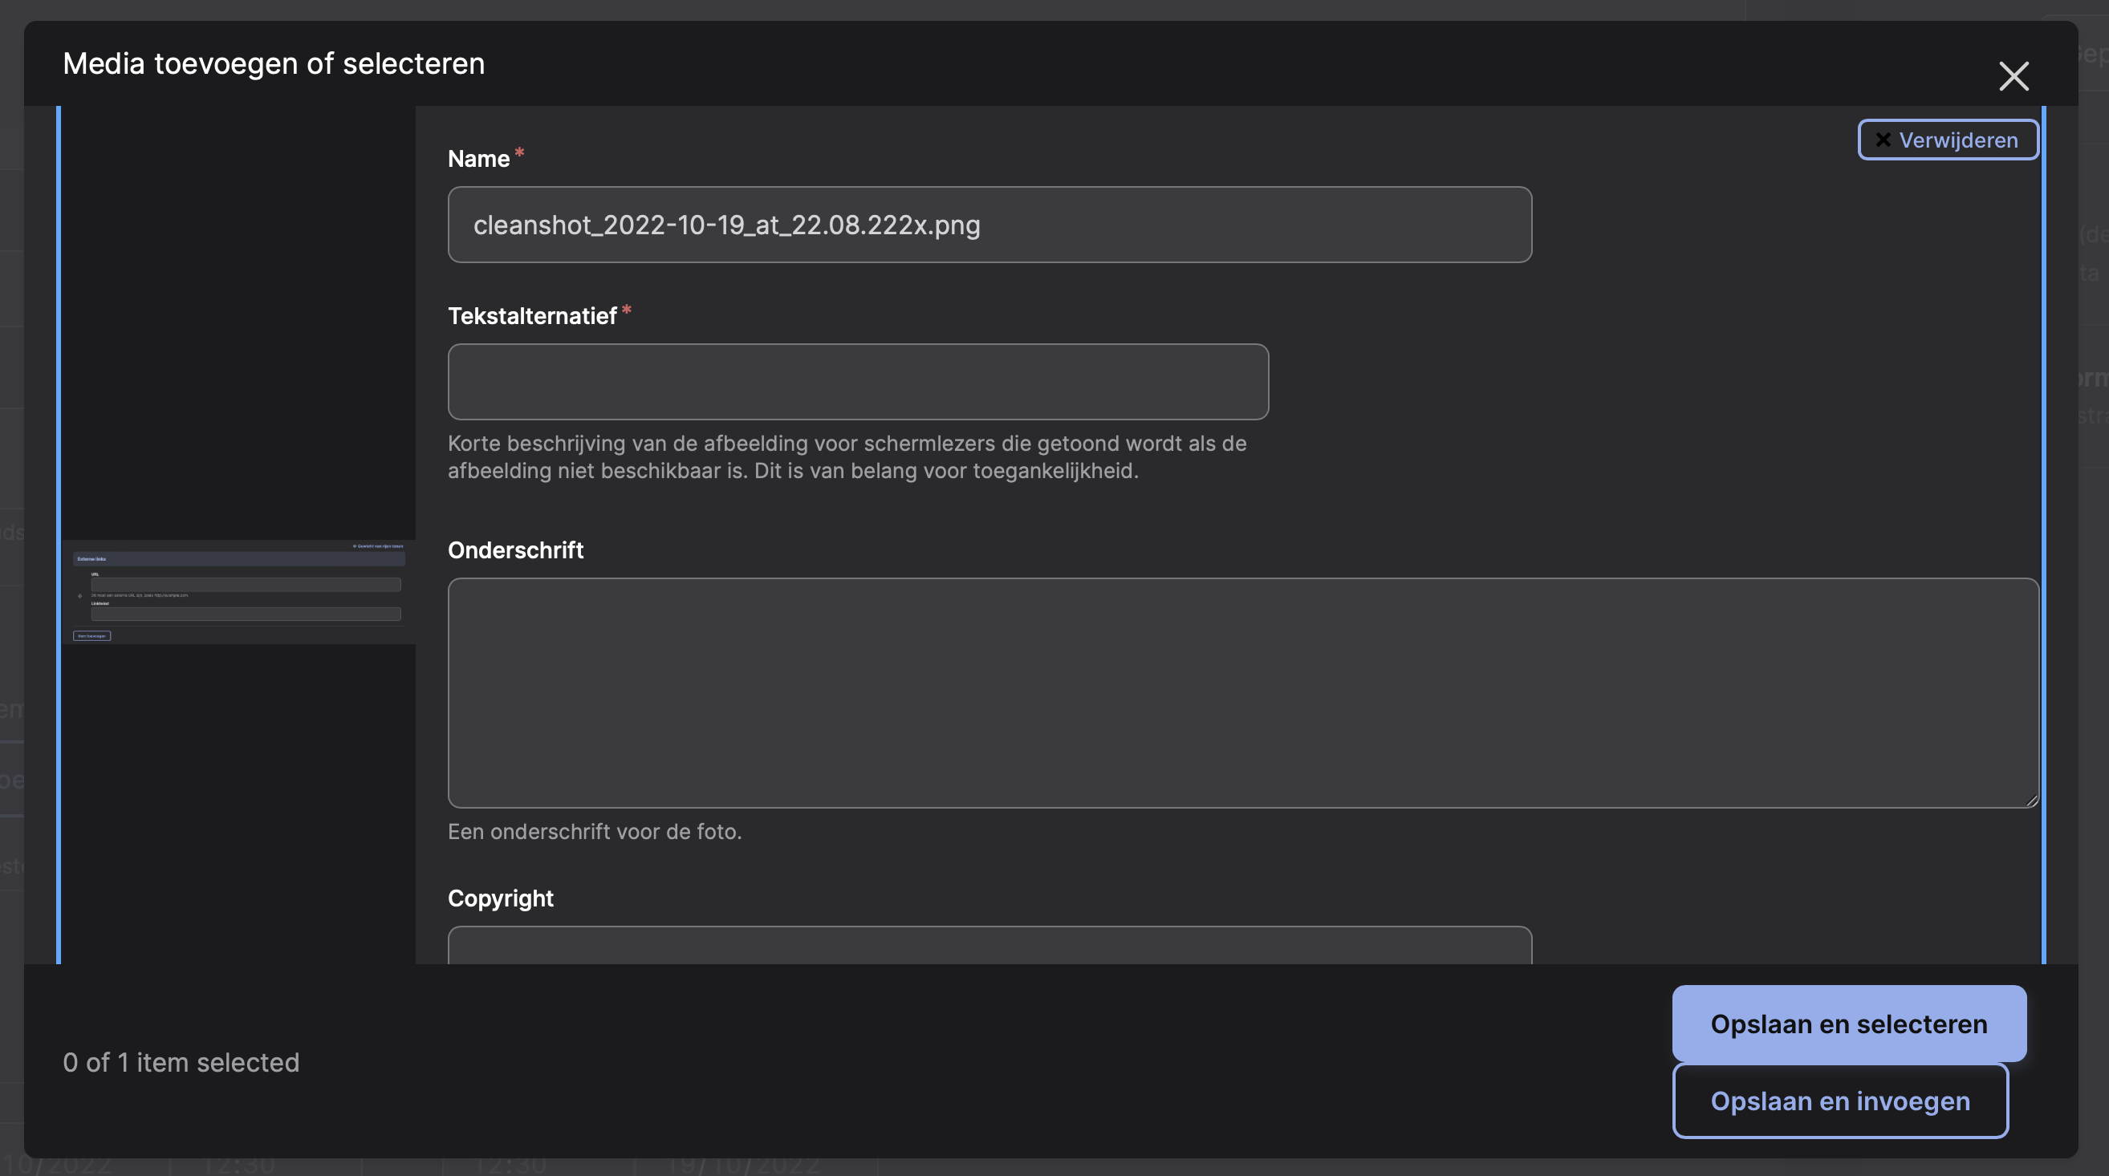Click the '0 of 1 item selected' text
Image resolution: width=2109 pixels, height=1176 pixels.
181,1062
